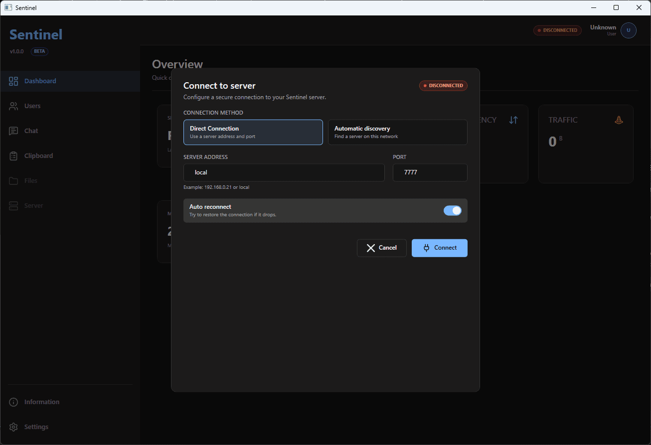Click the Clipboard icon in sidebar
This screenshot has height=445, width=651.
(x=13, y=156)
